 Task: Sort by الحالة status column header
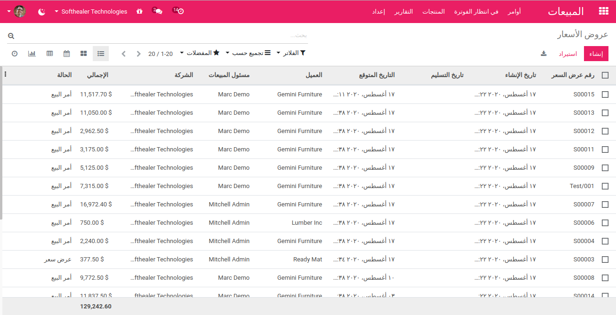pos(65,75)
